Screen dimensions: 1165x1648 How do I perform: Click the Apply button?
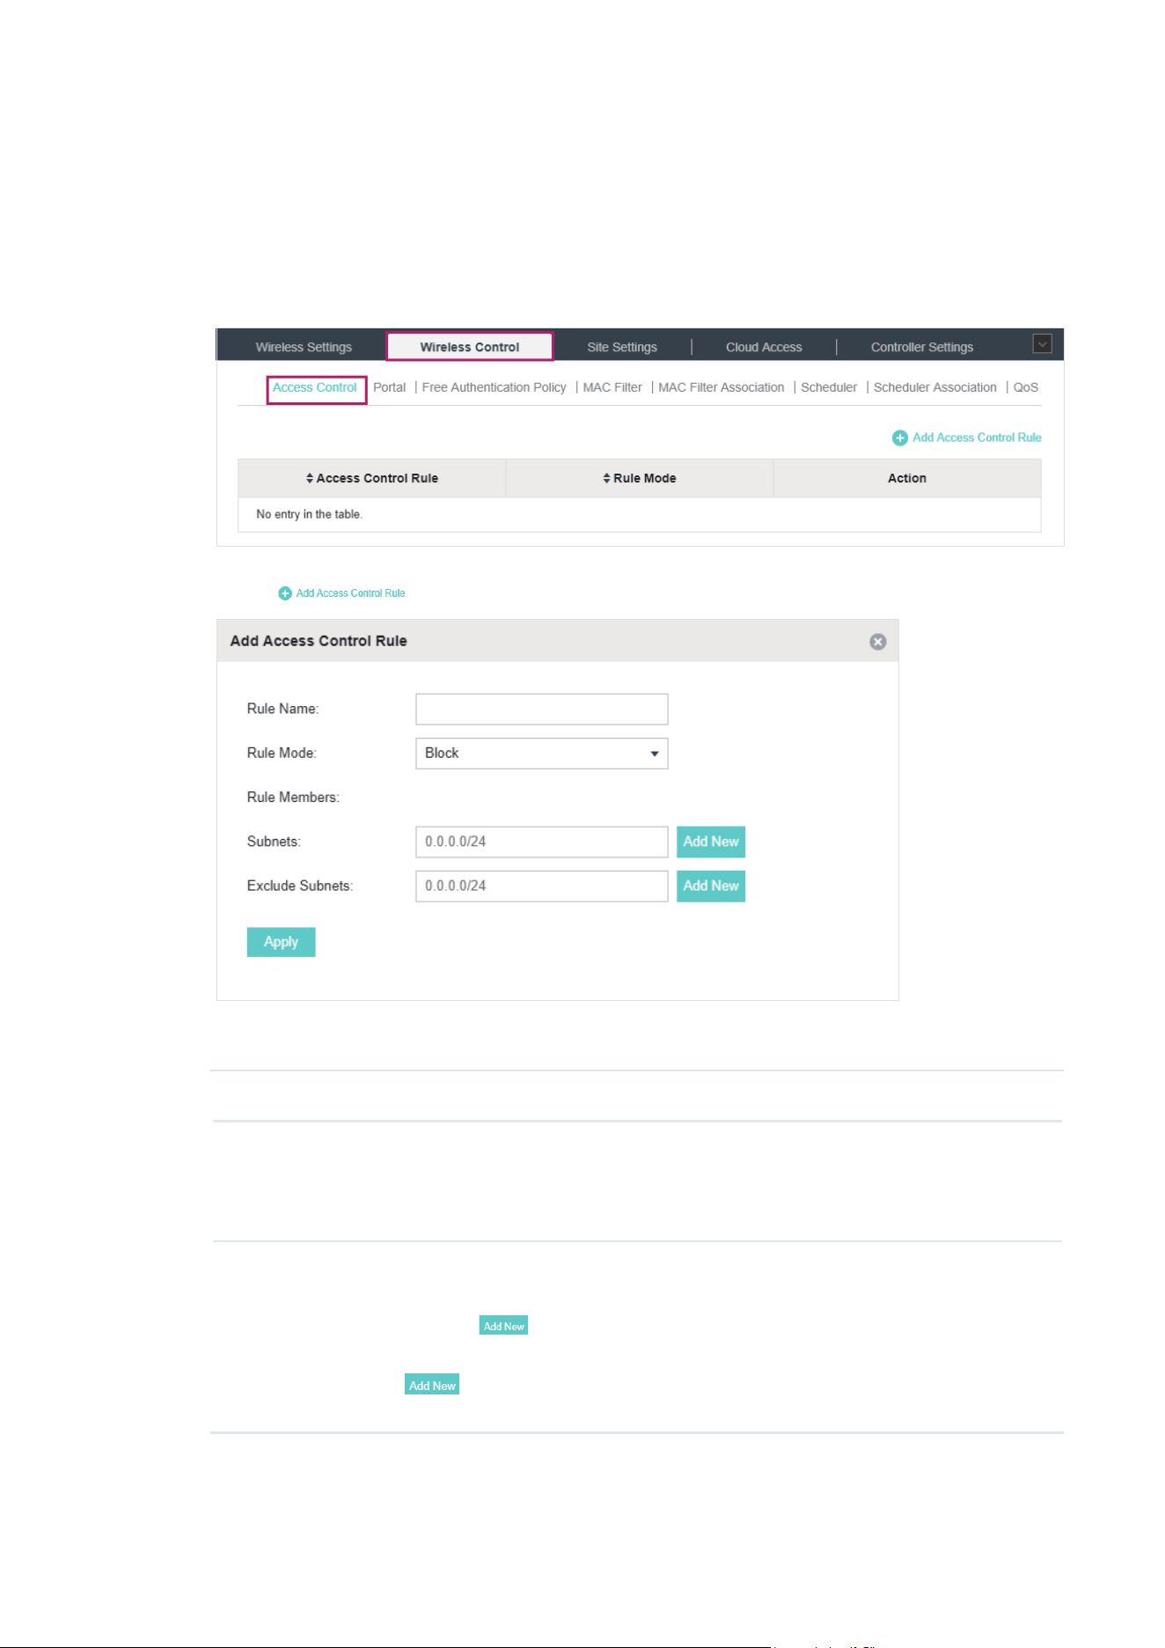point(281,942)
